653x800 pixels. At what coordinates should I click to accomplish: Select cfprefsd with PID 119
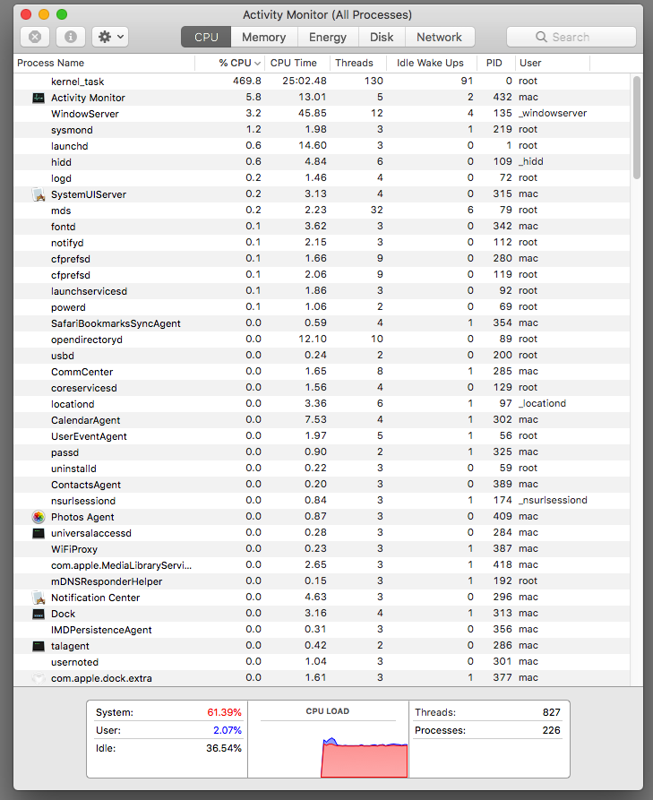[x=322, y=274]
